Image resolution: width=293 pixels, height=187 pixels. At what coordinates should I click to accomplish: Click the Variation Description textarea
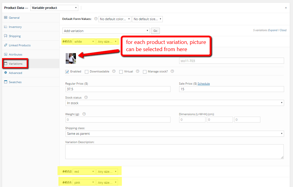175,152
